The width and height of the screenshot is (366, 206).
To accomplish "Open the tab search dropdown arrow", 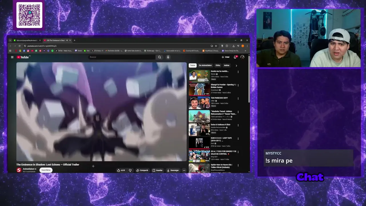I will (10, 40).
